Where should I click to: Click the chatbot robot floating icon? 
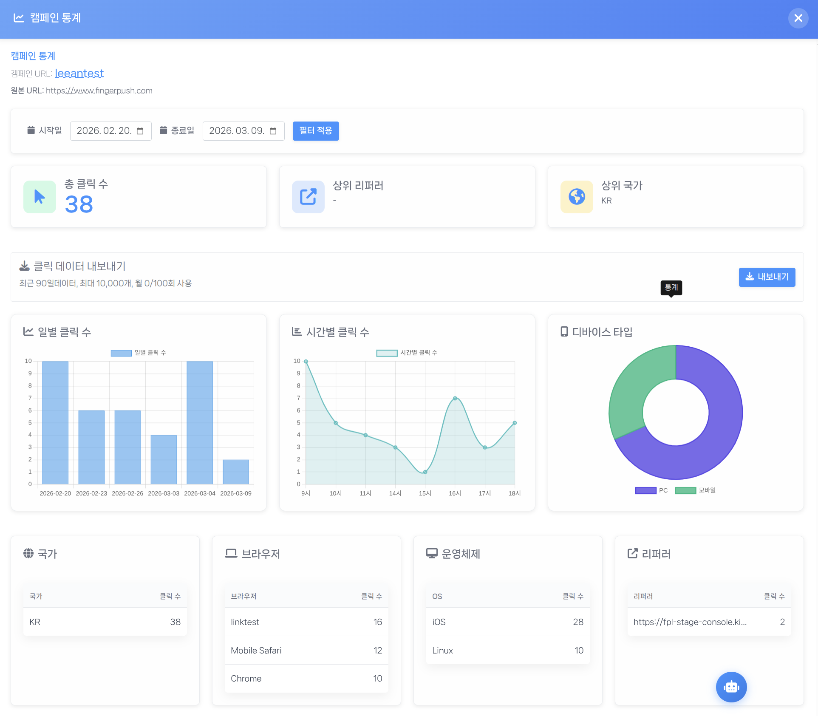(731, 687)
